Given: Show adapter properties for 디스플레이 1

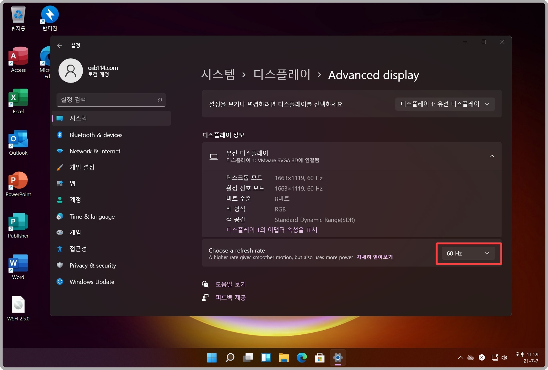Looking at the screenshot, I should (x=272, y=230).
